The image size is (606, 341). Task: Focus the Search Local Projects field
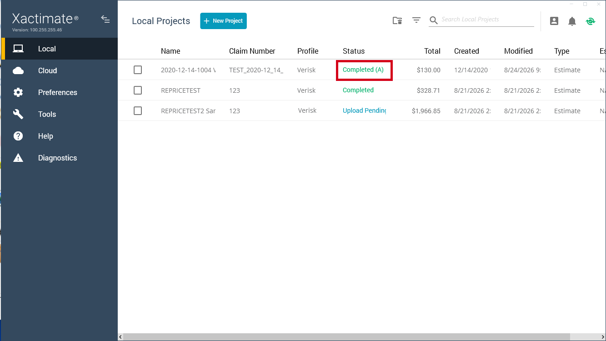487,20
